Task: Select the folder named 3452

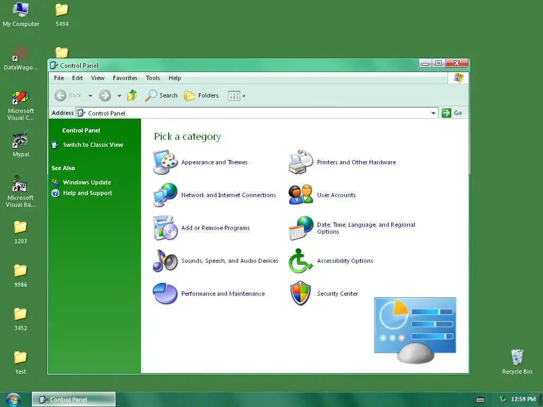Action: click(21, 319)
